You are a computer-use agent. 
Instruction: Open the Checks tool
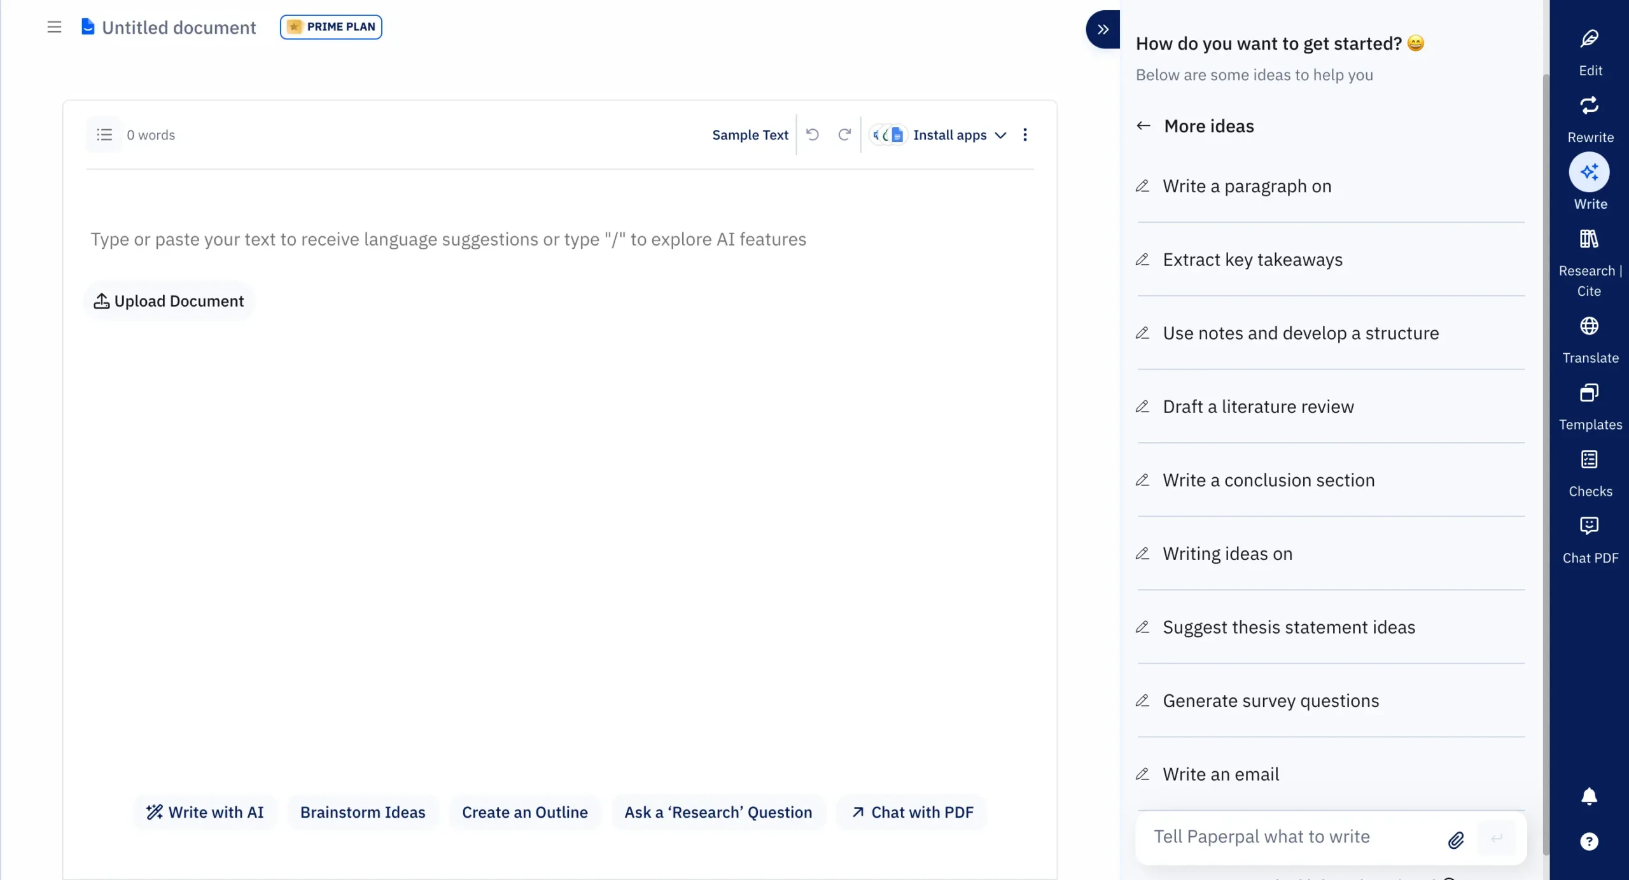coord(1590,474)
